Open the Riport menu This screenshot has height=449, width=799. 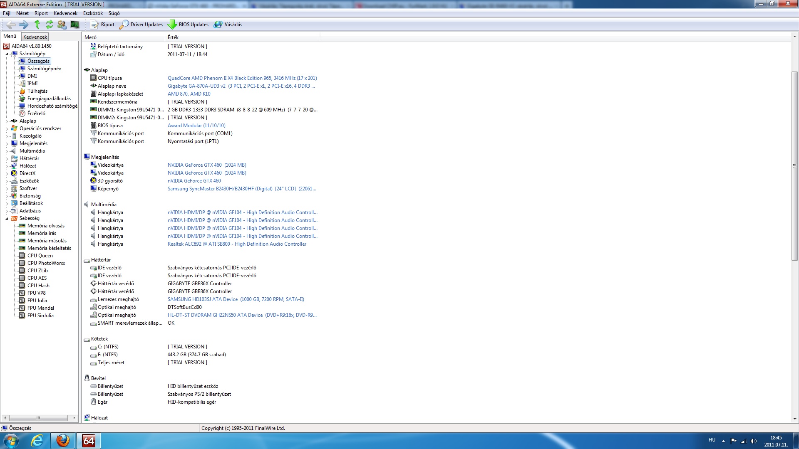click(x=41, y=13)
